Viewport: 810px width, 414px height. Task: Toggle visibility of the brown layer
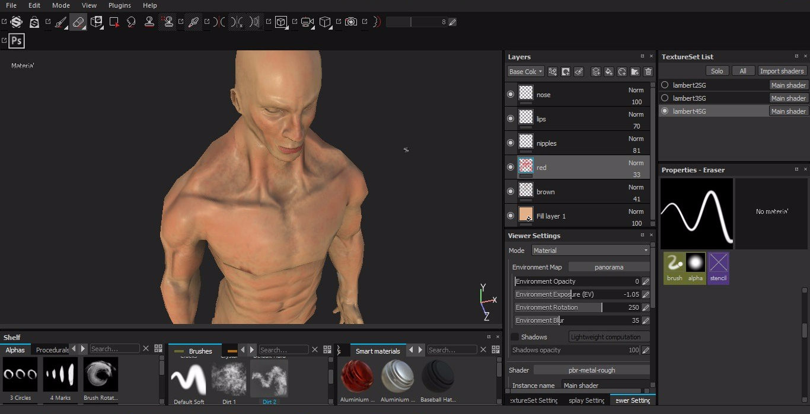[x=511, y=192]
